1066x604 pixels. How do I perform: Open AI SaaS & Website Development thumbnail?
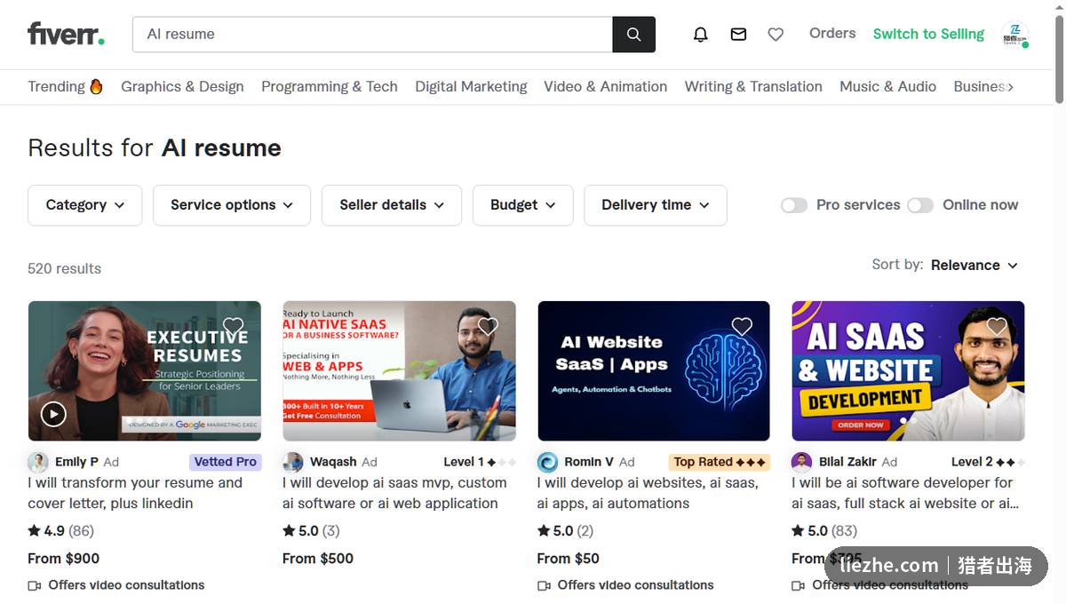point(908,370)
